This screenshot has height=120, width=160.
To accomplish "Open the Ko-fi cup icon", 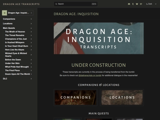I will point(141,4).
